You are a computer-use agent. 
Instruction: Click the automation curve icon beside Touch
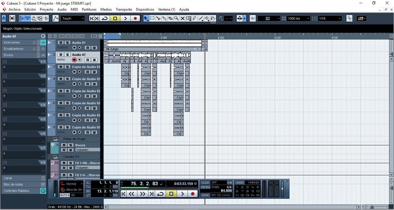point(55,18)
